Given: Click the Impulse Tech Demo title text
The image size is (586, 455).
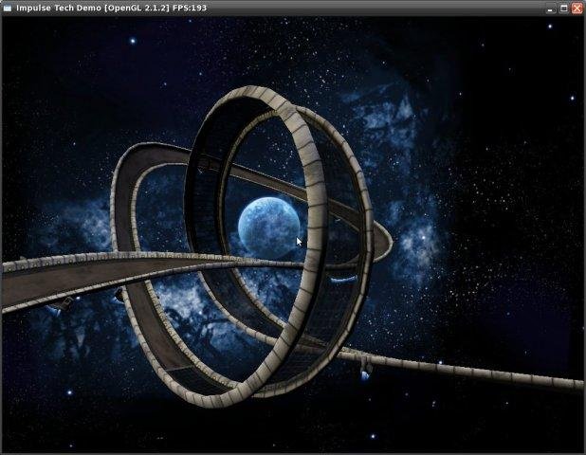Looking at the screenshot, I should point(111,8).
